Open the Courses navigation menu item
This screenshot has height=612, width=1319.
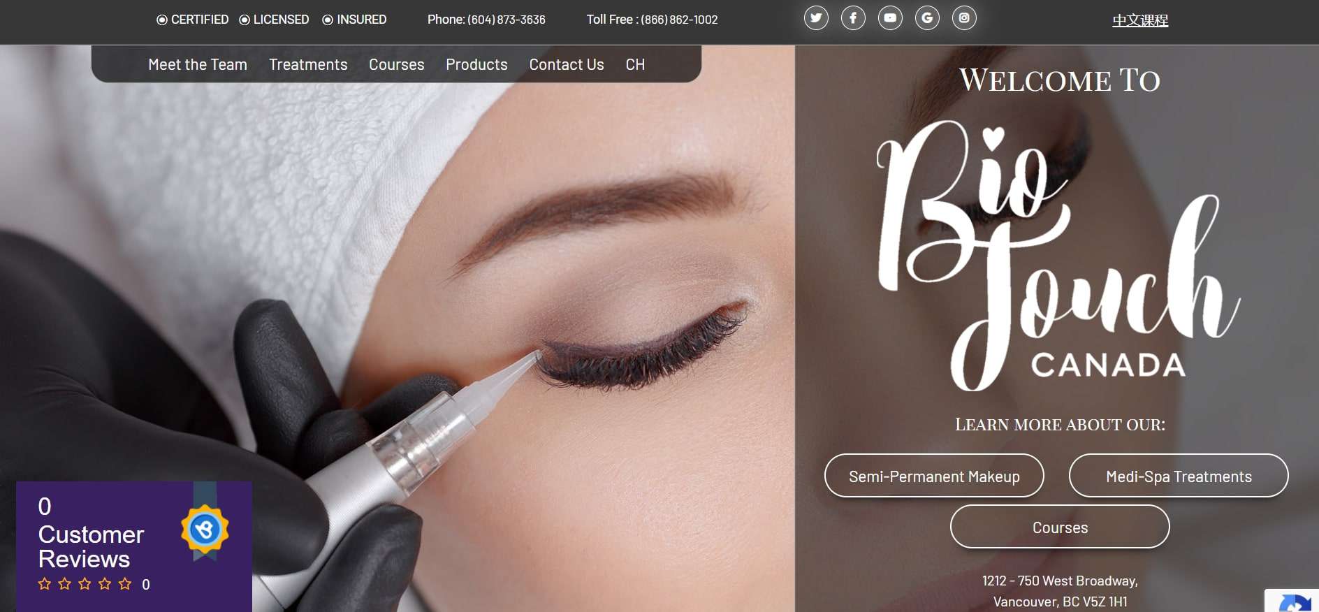pyautogui.click(x=396, y=64)
